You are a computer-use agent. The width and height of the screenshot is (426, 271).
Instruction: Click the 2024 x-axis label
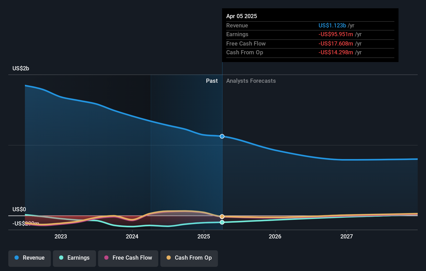point(132,236)
